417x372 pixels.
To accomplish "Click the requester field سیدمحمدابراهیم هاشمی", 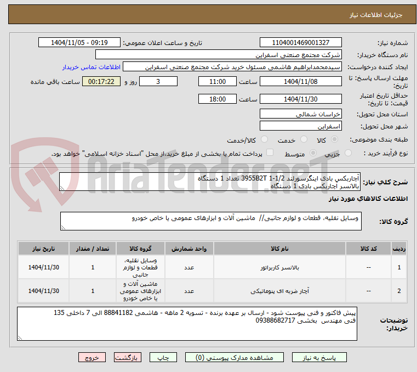I will point(232,67).
